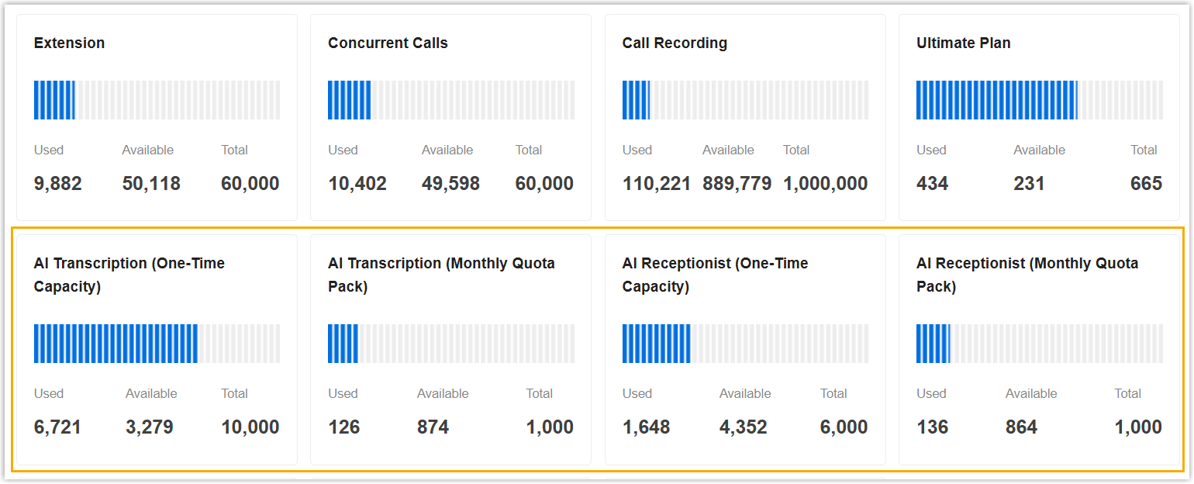Viewport: 1194px width, 484px height.
Task: Click the Call Recording card heading
Action: tap(675, 43)
